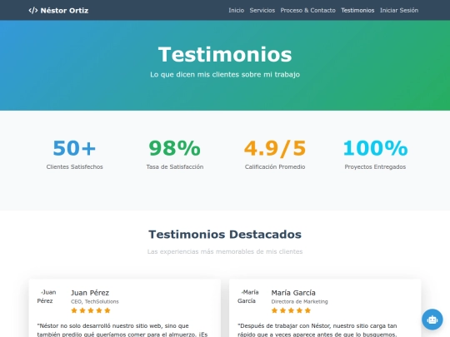
Task: Click Iniciar Sesión in the navbar
Action: [399, 10]
